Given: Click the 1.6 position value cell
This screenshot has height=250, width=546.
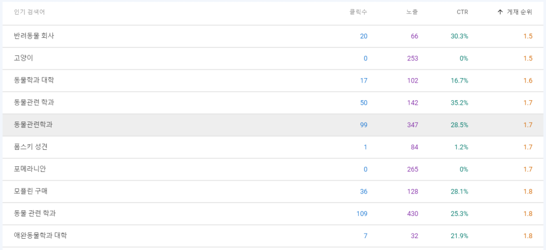Looking at the screenshot, I should click(528, 80).
